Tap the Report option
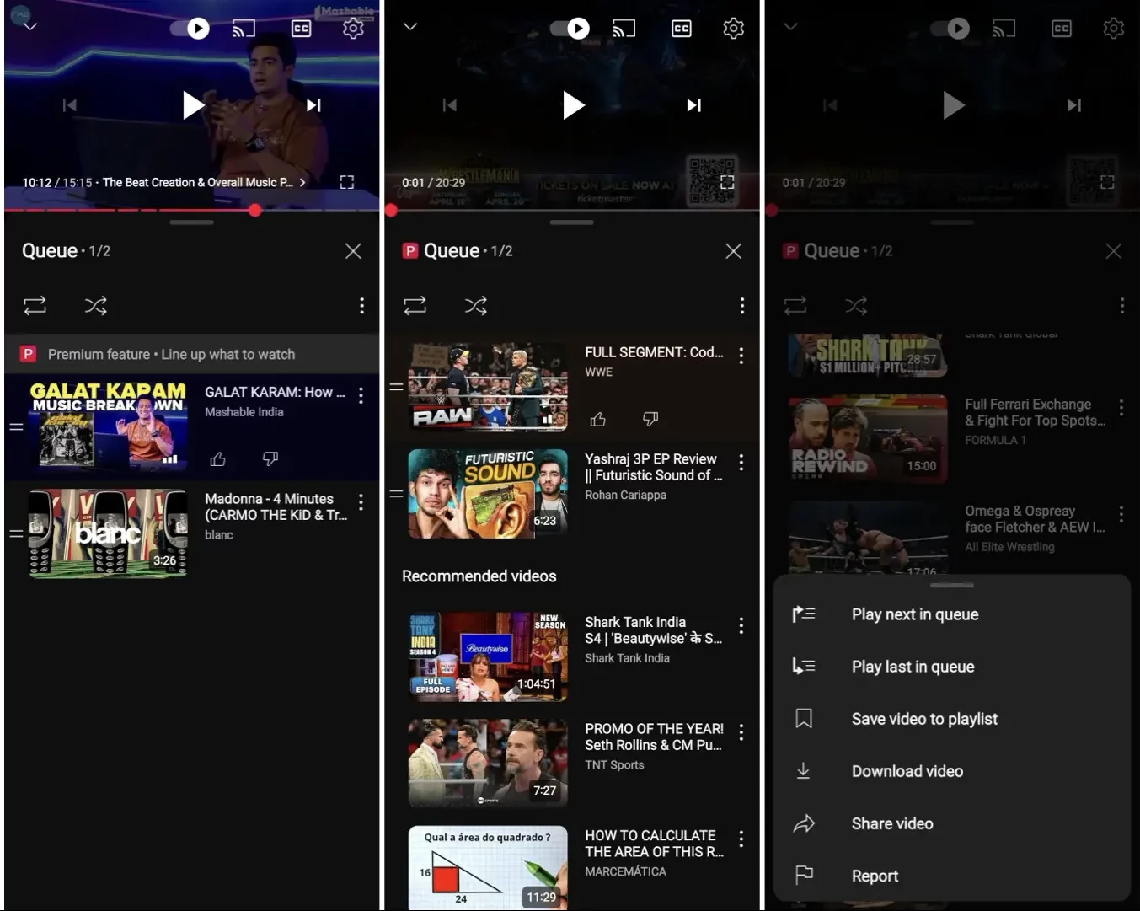The width and height of the screenshot is (1140, 911). pyautogui.click(x=874, y=876)
